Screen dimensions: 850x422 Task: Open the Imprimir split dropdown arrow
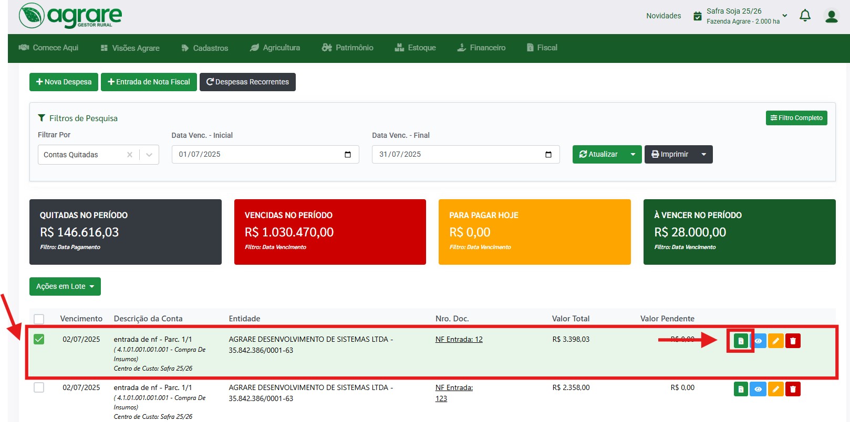click(704, 154)
